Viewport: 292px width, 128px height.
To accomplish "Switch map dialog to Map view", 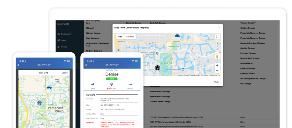I will [x=120, y=37].
